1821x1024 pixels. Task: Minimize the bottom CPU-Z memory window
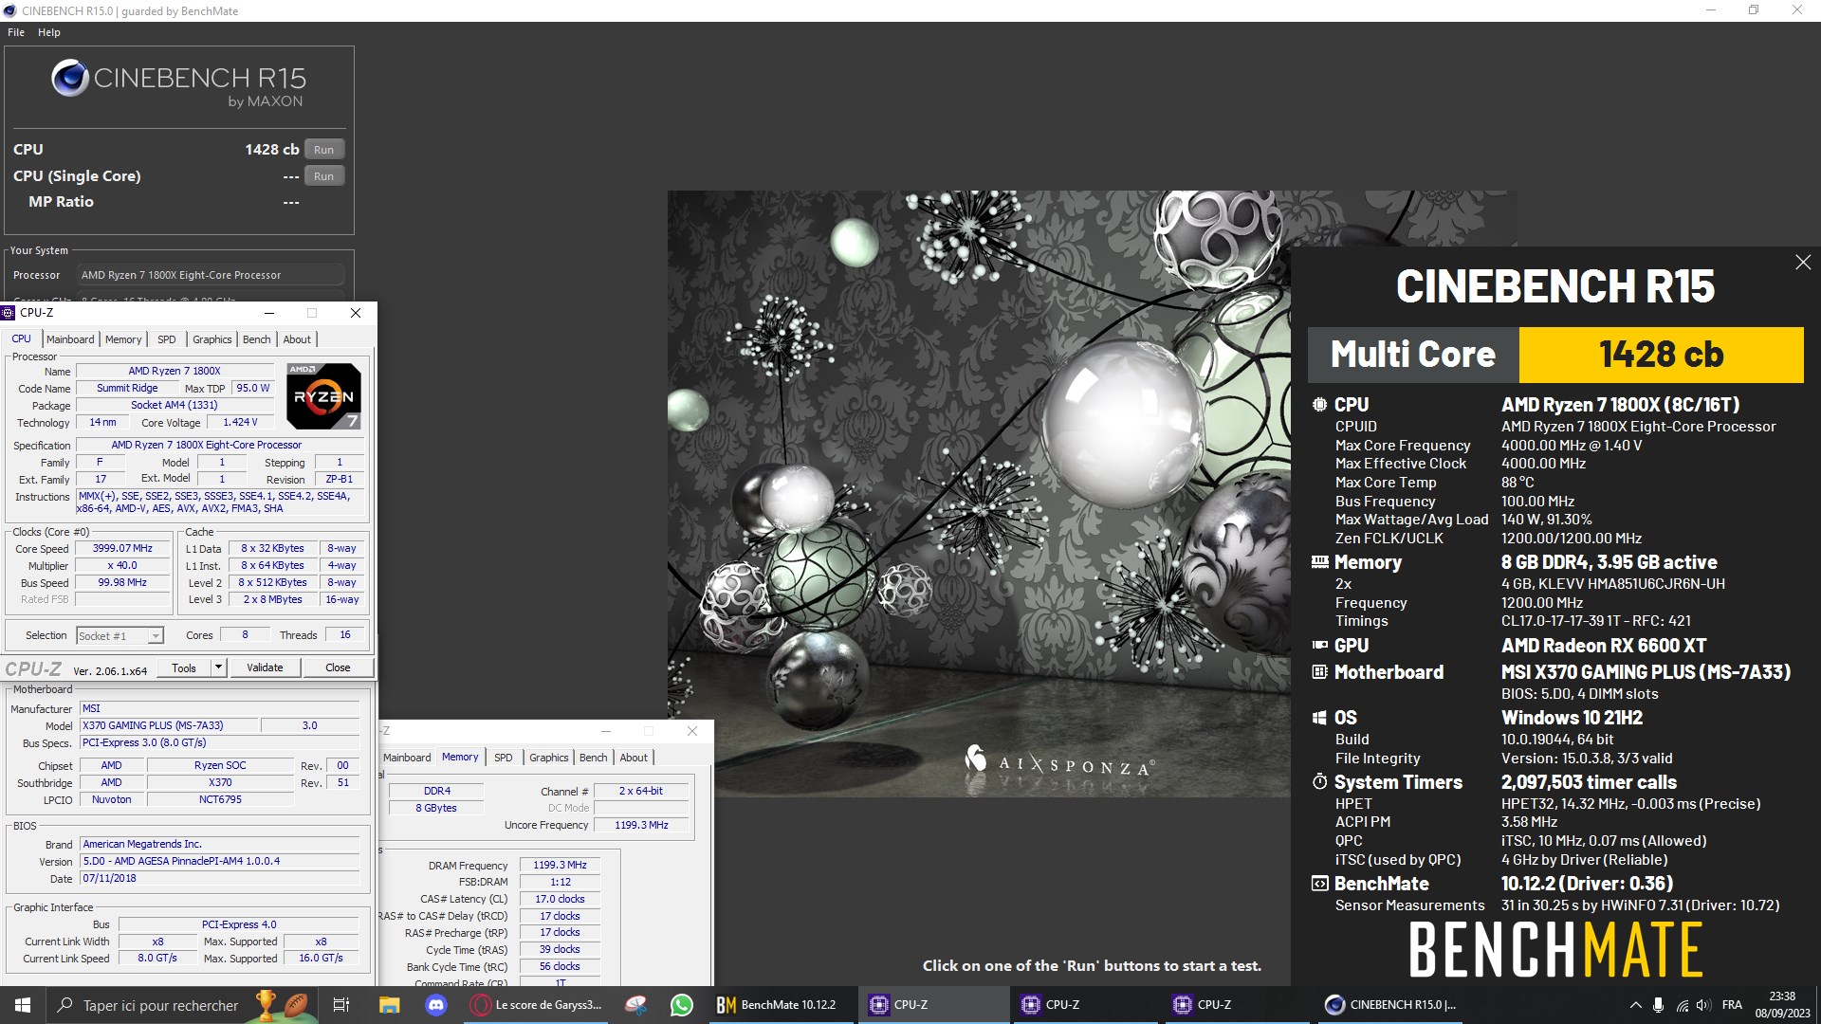(x=606, y=731)
